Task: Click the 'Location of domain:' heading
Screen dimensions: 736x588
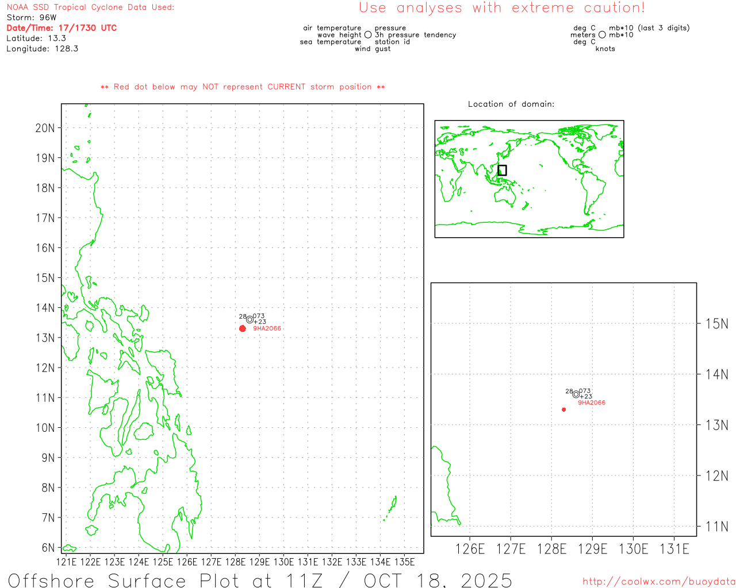Action: (x=511, y=104)
